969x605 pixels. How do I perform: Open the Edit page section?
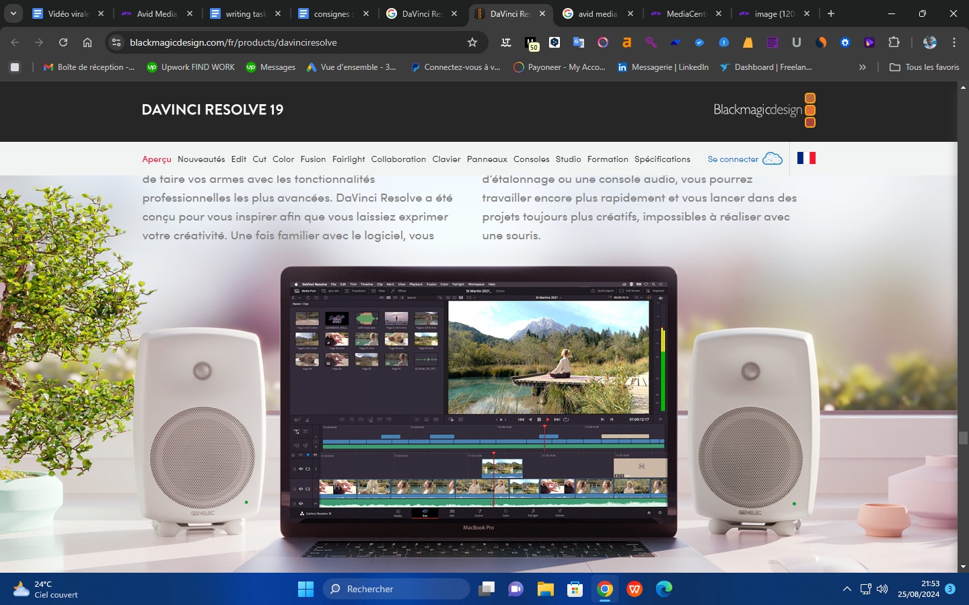[239, 159]
